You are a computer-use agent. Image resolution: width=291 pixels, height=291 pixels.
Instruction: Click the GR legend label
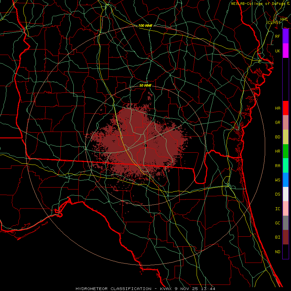[x=278, y=123]
